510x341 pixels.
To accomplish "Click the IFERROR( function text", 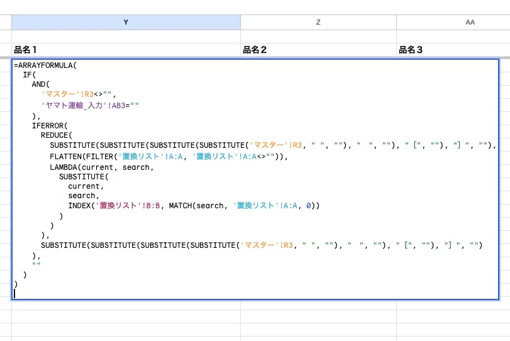I will tap(50, 126).
